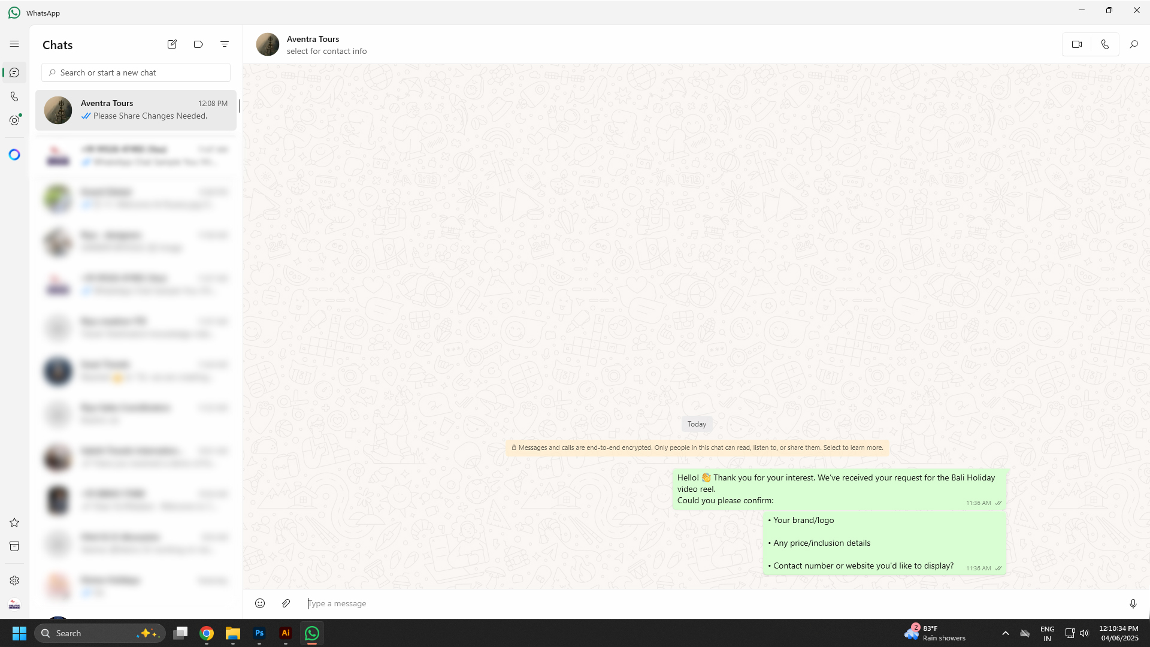Open the Windows Start menu
1150x647 pixels.
pyautogui.click(x=19, y=633)
